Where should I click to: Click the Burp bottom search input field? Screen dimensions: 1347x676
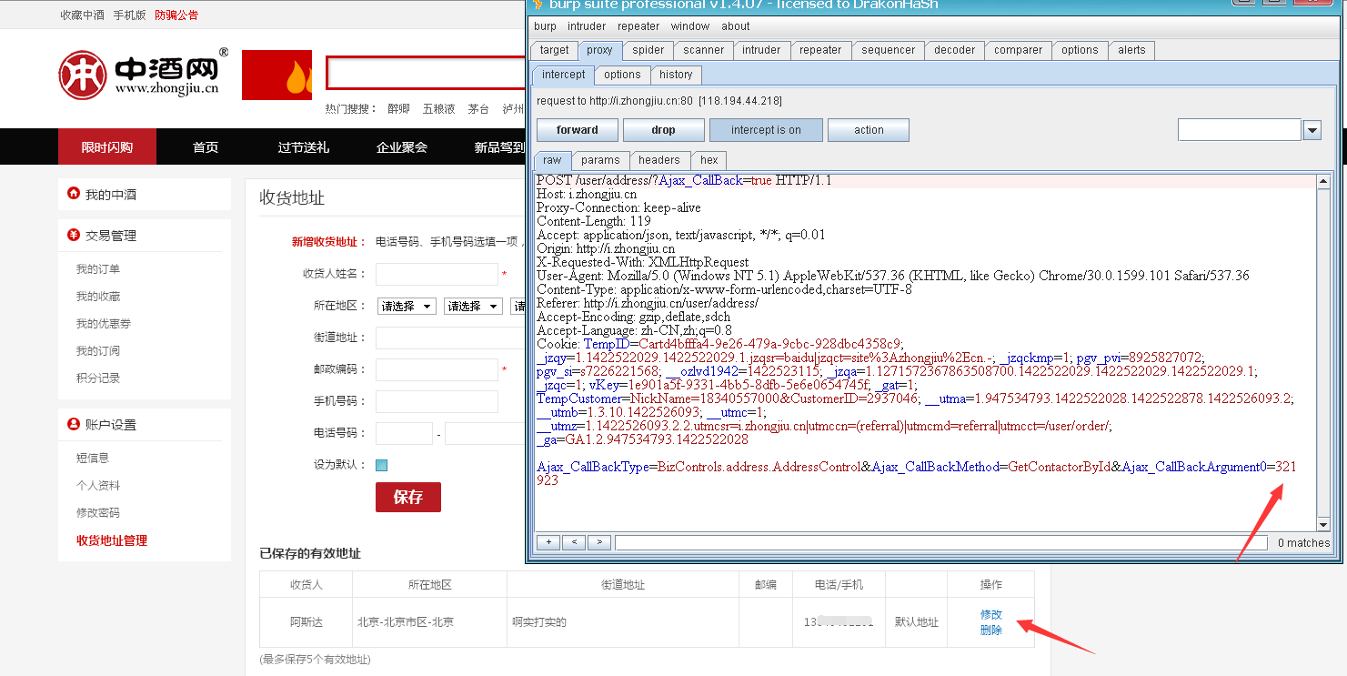click(940, 542)
